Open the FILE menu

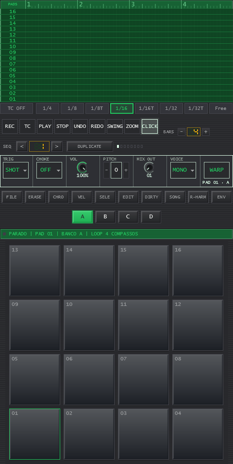[x=12, y=197]
